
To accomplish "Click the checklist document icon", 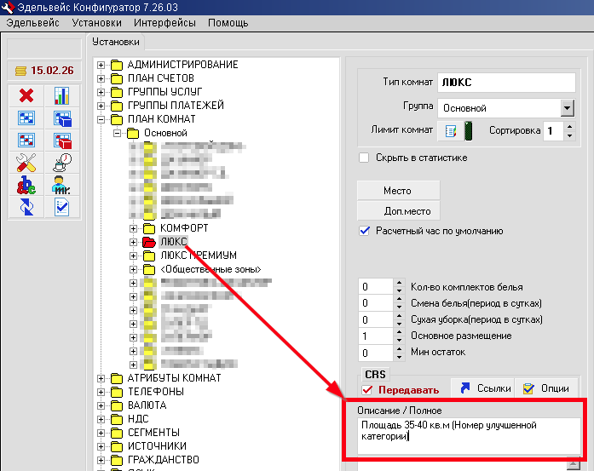I will pos(62,207).
